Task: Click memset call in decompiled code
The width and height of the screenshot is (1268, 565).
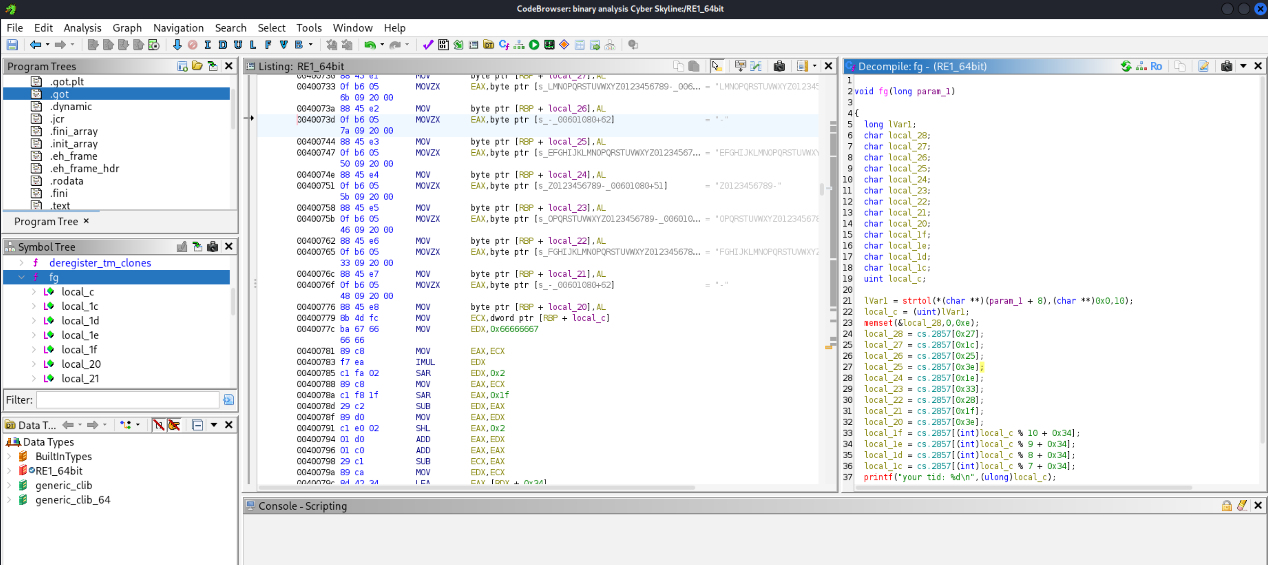Action: pyautogui.click(x=878, y=323)
